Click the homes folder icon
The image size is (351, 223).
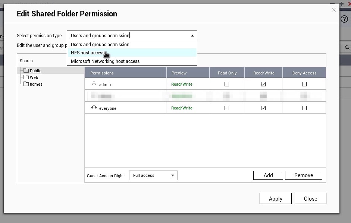26,84
